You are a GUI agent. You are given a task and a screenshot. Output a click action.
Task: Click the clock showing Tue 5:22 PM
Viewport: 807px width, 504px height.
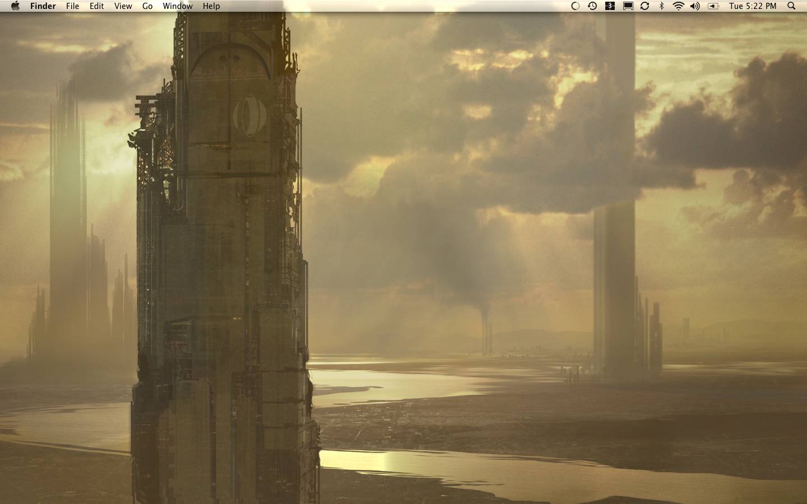click(x=753, y=6)
